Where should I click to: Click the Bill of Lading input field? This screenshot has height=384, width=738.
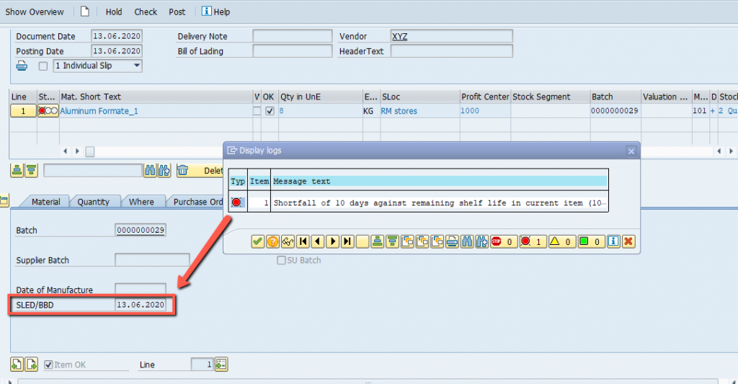(293, 51)
